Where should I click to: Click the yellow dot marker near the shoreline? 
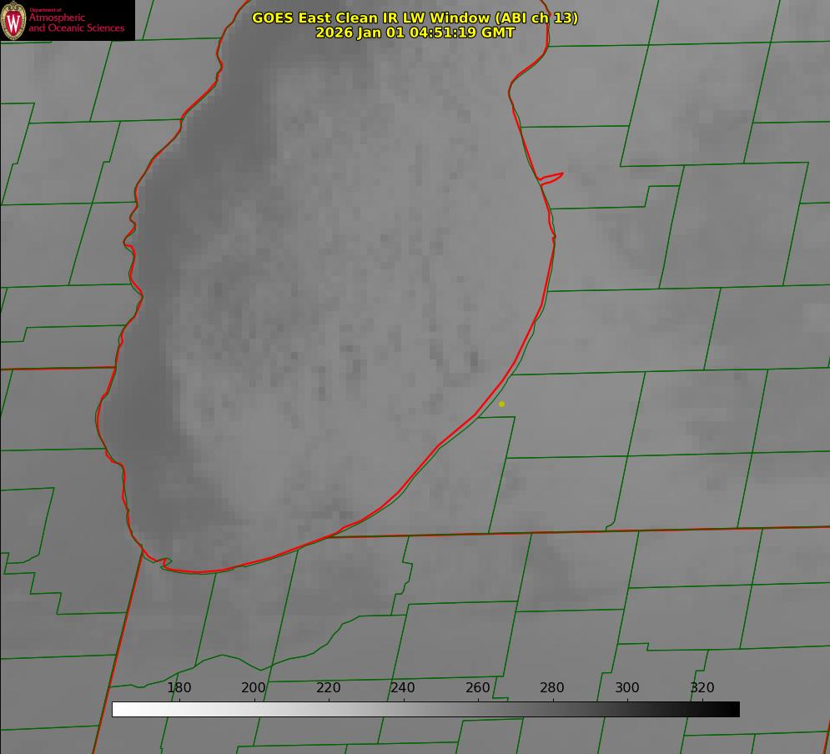[x=501, y=404]
